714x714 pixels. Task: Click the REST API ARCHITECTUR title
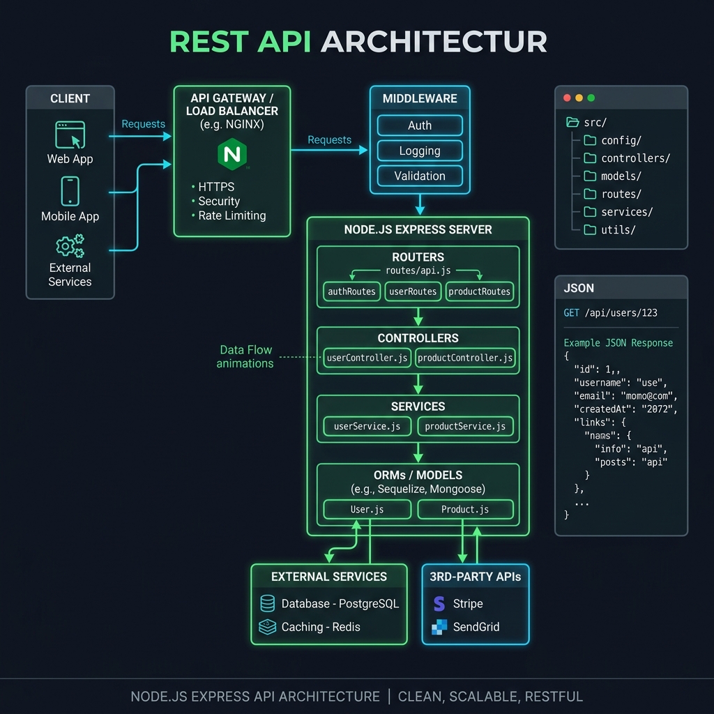(x=358, y=41)
